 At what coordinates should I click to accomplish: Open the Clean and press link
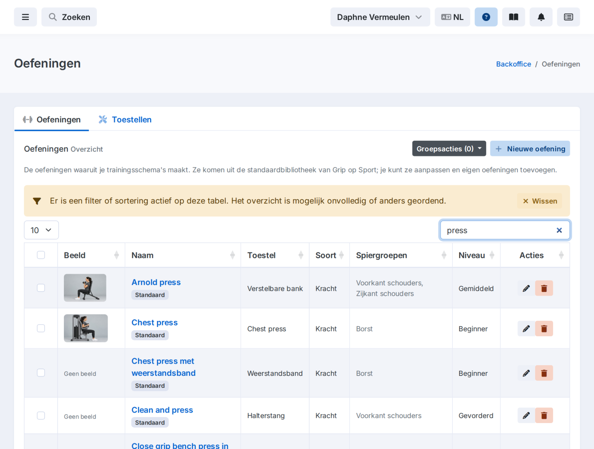(x=162, y=410)
